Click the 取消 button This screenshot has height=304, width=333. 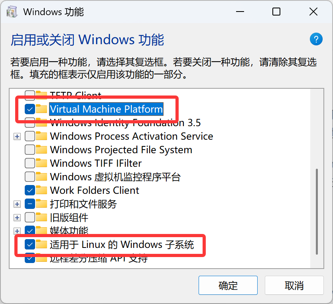[x=294, y=285]
